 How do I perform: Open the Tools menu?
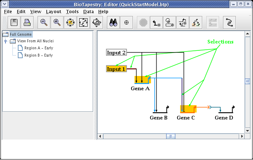point(72,11)
